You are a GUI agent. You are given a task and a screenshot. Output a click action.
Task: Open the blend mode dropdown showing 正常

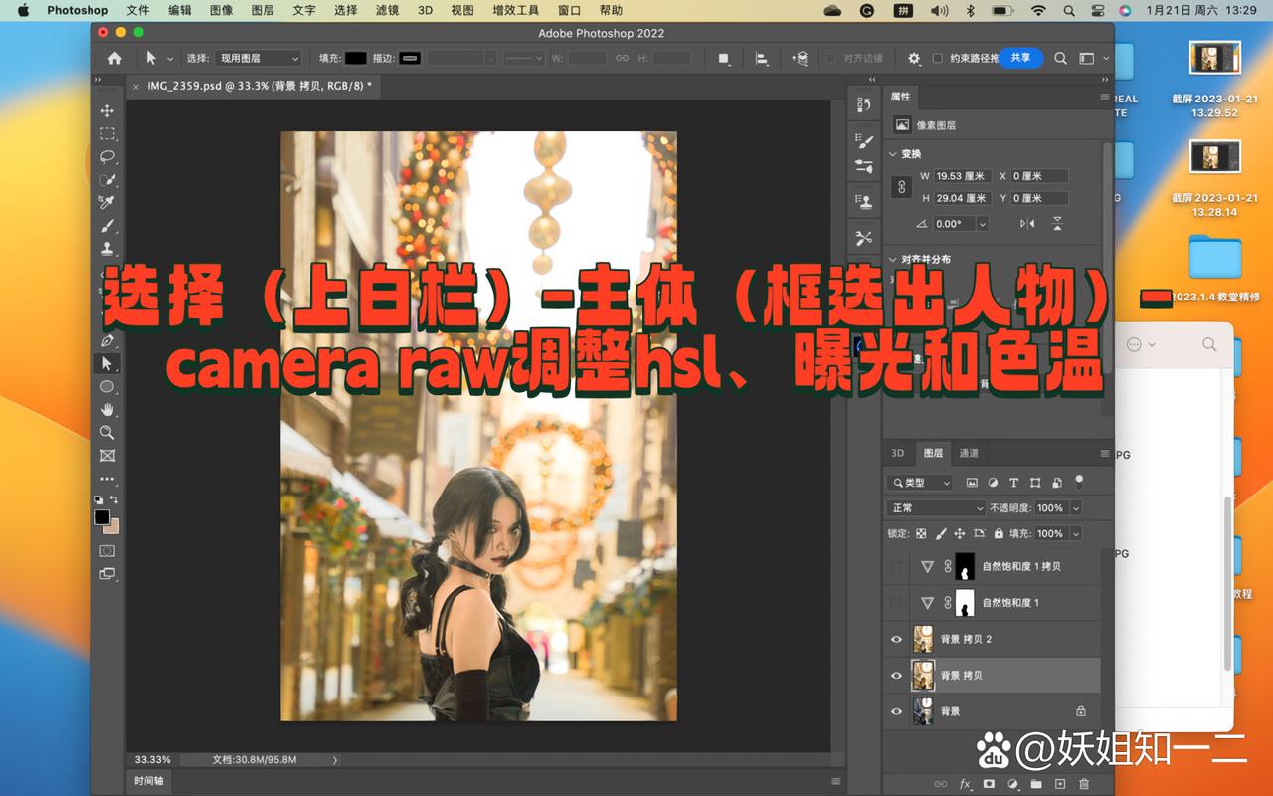935,507
